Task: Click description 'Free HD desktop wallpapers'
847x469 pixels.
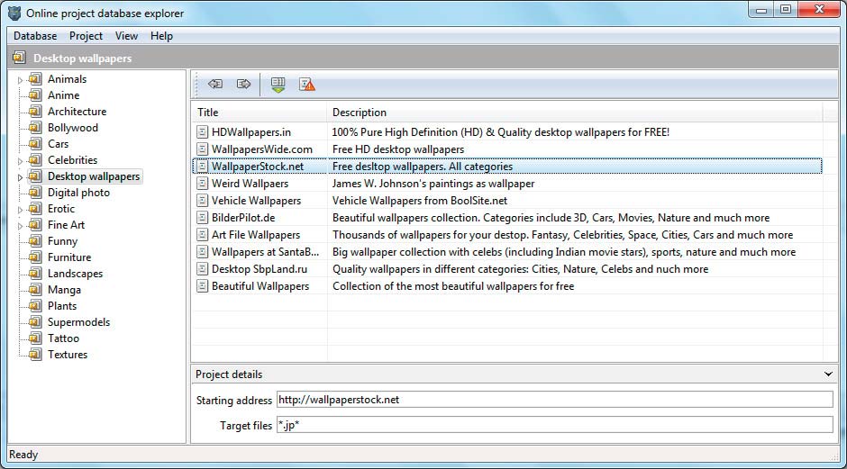Action: point(398,149)
